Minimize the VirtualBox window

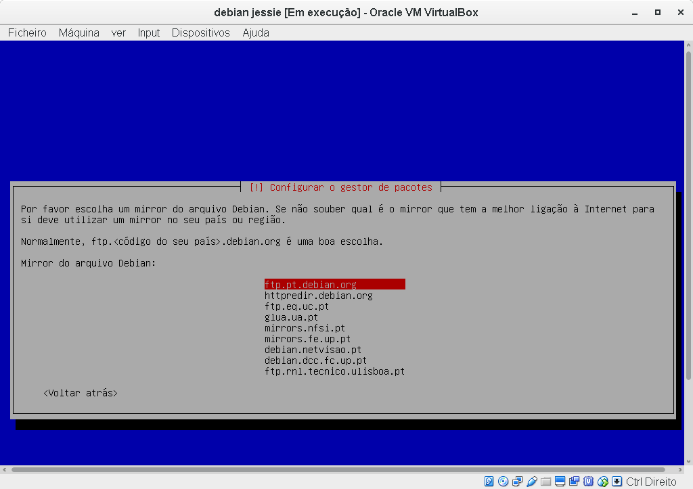[x=635, y=13]
